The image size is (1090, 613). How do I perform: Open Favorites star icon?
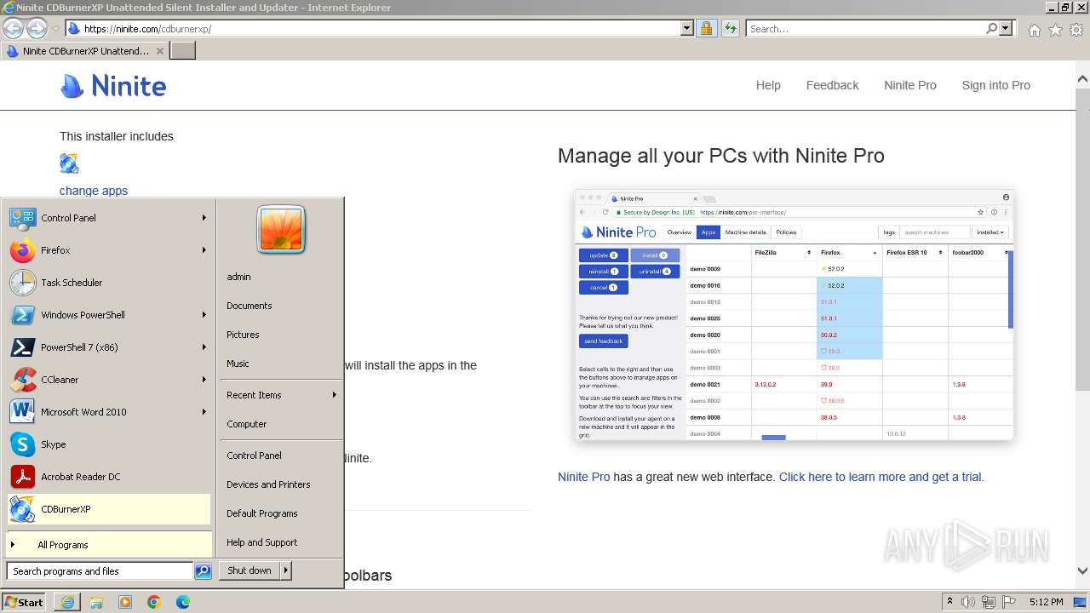1055,30
